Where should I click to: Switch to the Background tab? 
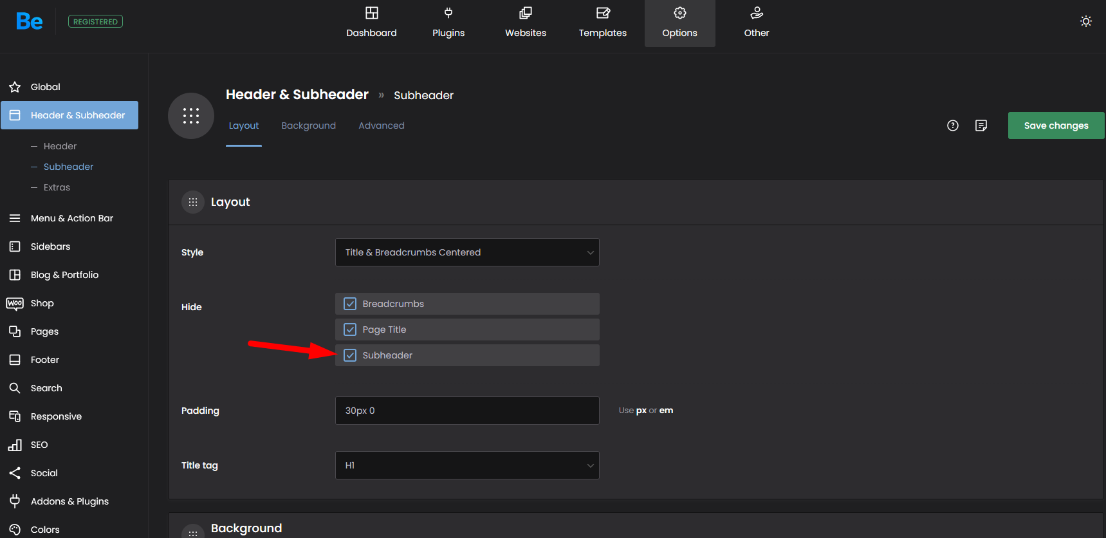pyautogui.click(x=308, y=125)
